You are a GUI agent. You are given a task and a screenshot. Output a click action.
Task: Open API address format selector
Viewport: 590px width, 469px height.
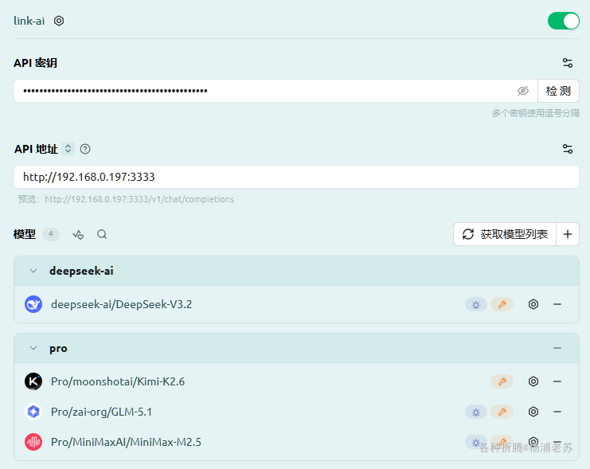pos(68,149)
